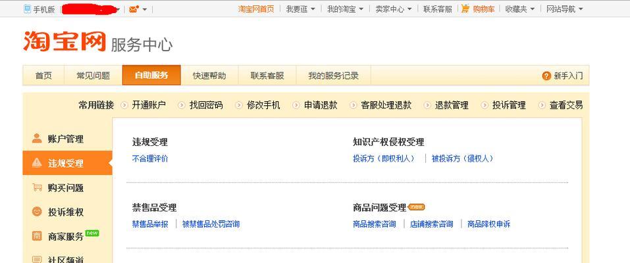
Task: Expand the dropdown arrow next to envelope icon
Action: tap(145, 9)
